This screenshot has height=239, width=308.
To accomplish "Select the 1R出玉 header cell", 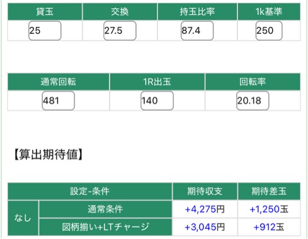I will click(x=157, y=81).
